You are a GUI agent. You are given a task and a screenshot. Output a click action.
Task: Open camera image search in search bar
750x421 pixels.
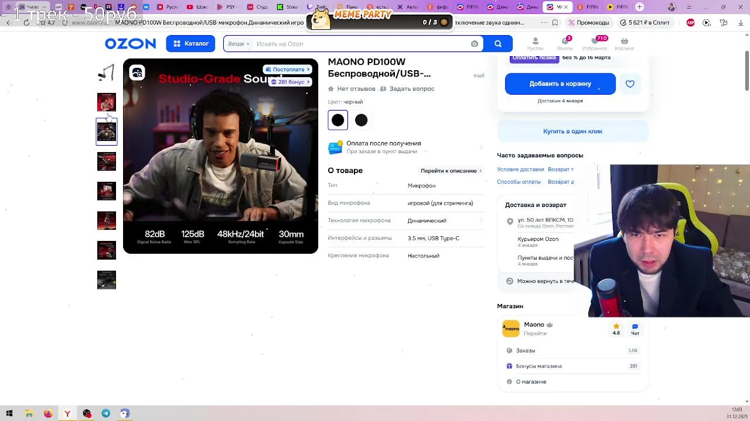[x=475, y=44]
